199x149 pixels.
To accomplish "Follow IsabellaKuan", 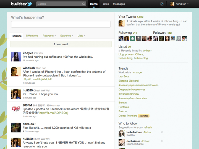I will pos(148,132).
